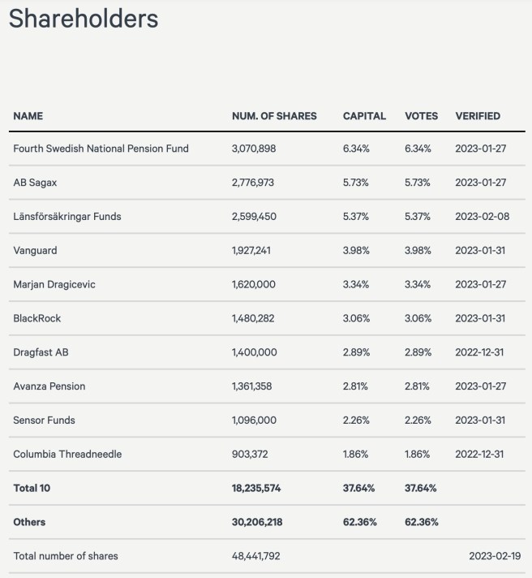The height and width of the screenshot is (578, 532).
Task: Select the CAPITAL column header
Action: pos(364,116)
